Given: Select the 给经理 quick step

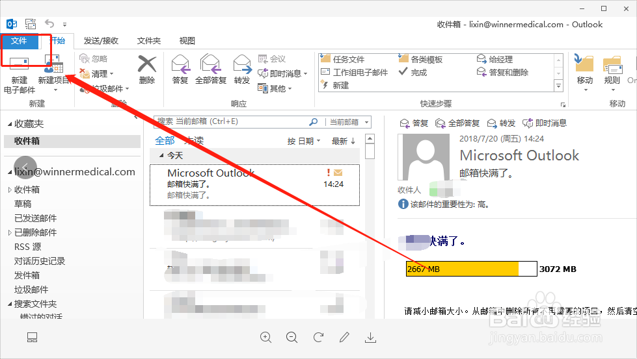Looking at the screenshot, I should 495,59.
